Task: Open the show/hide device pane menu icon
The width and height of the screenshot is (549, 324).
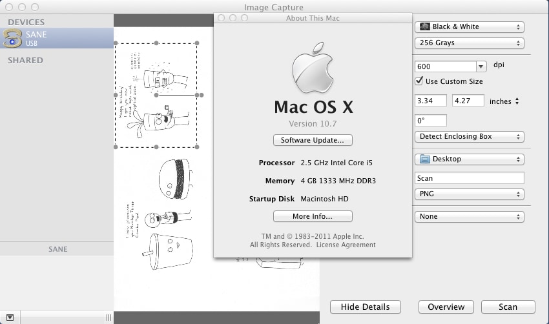Action: pyautogui.click(x=10, y=318)
